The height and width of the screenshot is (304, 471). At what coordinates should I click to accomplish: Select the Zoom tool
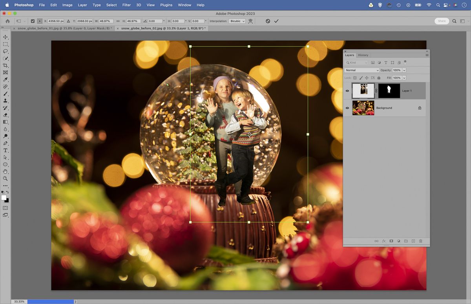[5, 179]
